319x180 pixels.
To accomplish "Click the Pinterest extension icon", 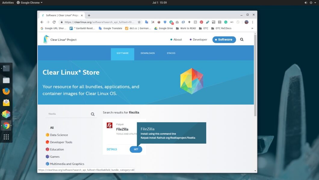I will click(x=201, y=22).
